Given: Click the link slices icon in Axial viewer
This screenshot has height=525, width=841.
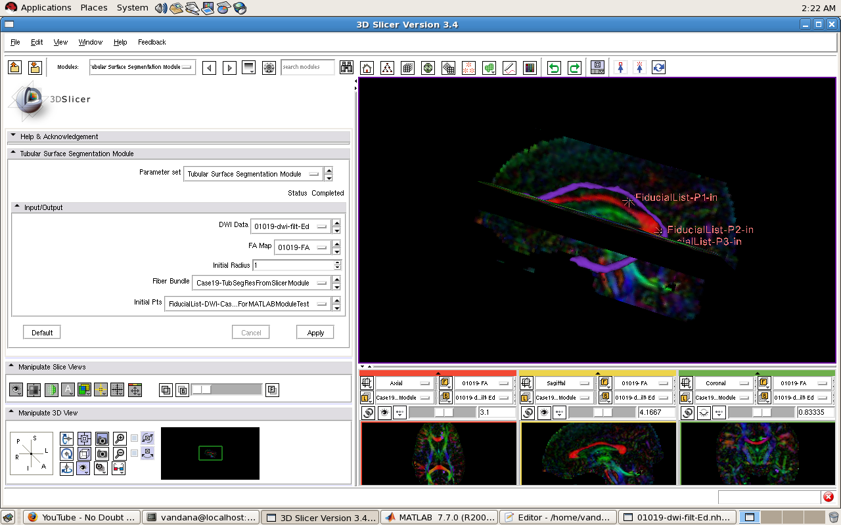Looking at the screenshot, I should pyautogui.click(x=367, y=413).
